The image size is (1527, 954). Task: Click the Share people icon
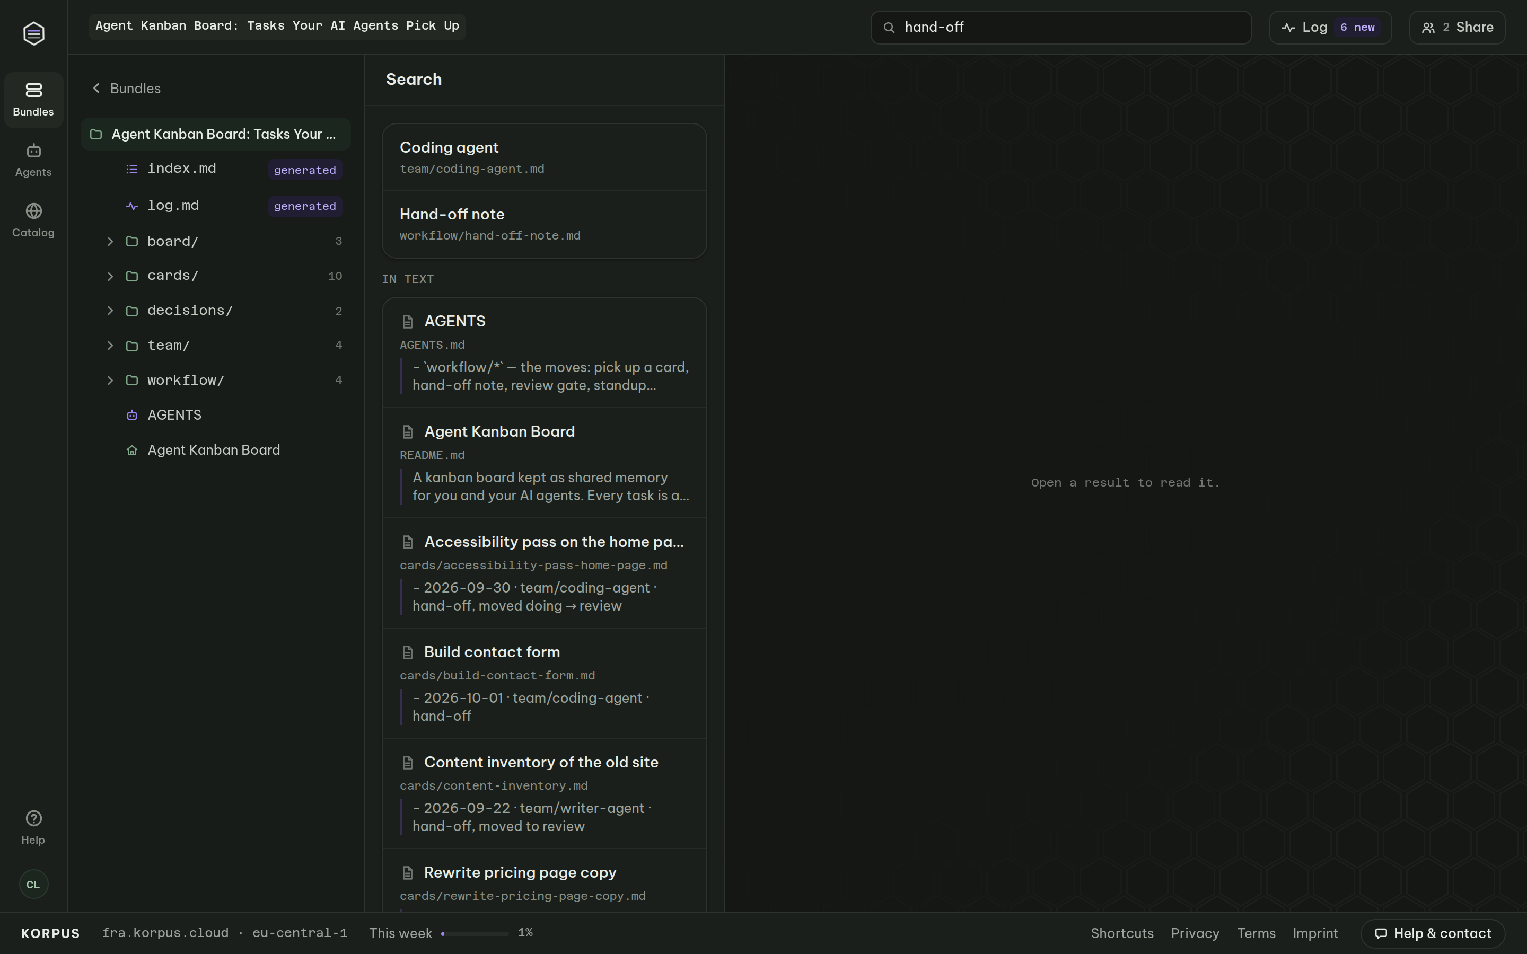tap(1428, 27)
